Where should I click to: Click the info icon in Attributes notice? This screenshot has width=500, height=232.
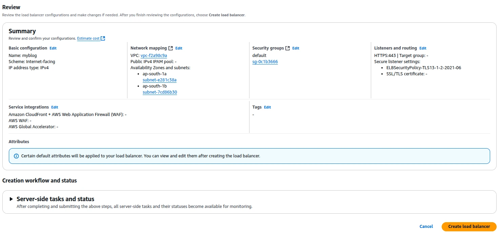coord(16,156)
